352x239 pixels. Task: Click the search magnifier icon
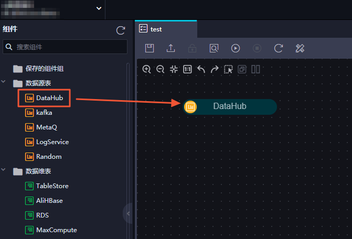[x=9, y=47]
